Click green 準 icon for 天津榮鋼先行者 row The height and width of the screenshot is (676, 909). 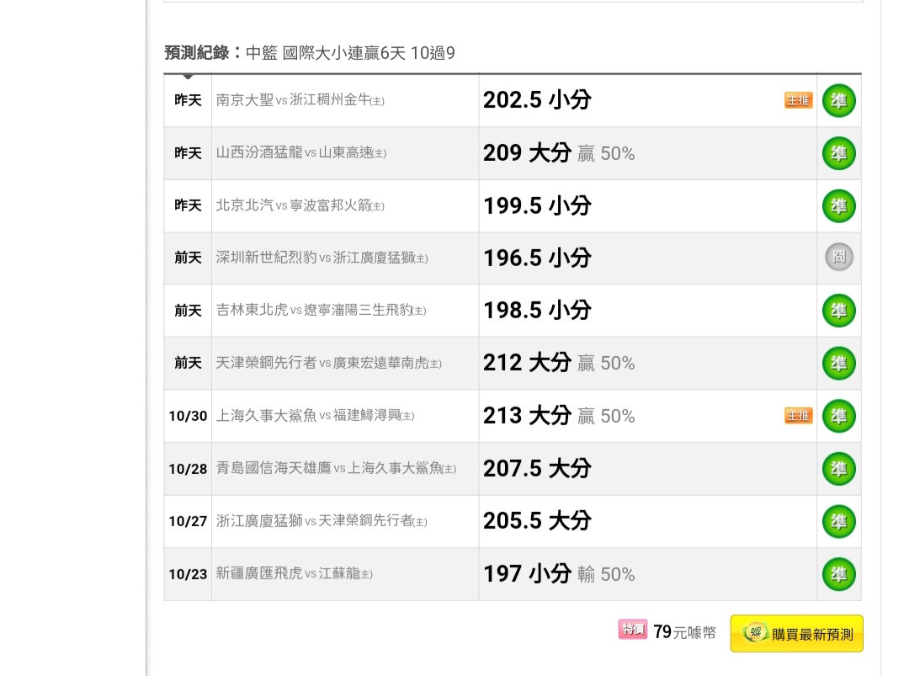click(x=839, y=363)
